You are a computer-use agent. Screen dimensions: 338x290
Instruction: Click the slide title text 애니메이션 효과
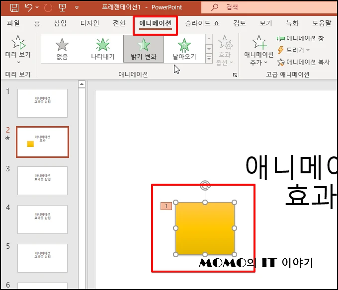point(291,183)
